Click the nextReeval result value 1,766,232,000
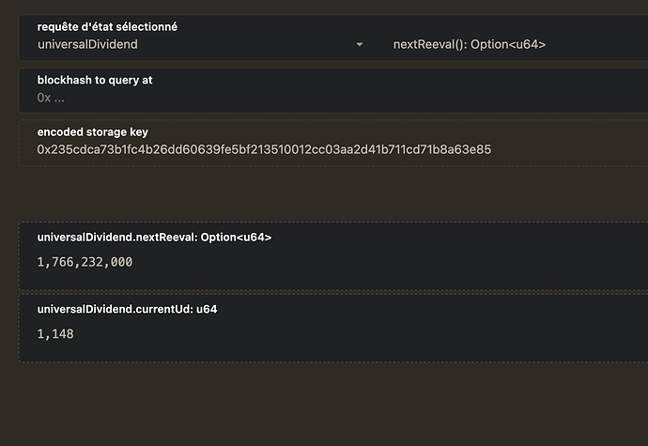 click(85, 262)
